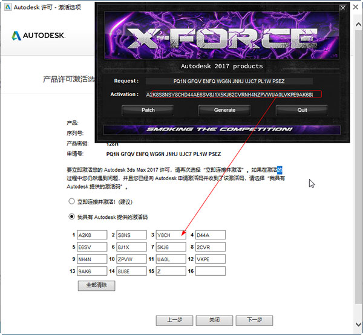Click activation box 15 containing Z
Screen dimensions: 363x335
pos(171,271)
